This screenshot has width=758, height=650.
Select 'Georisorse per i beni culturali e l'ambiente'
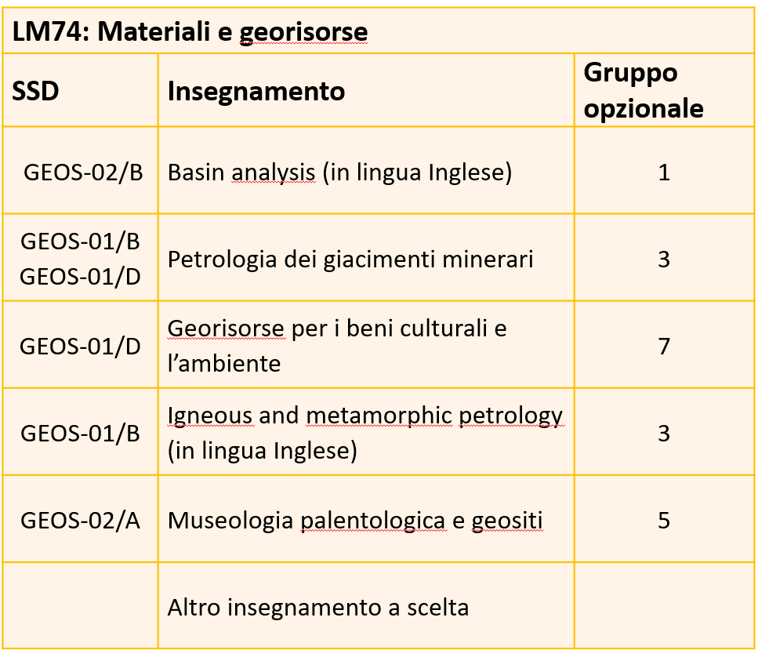[337, 346]
